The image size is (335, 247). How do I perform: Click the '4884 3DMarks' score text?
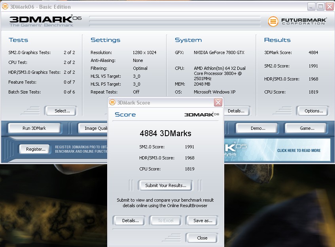[165, 133]
